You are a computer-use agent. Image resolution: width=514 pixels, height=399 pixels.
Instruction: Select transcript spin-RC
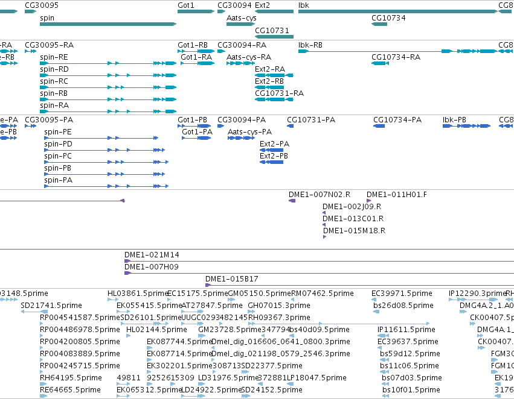click(54, 81)
